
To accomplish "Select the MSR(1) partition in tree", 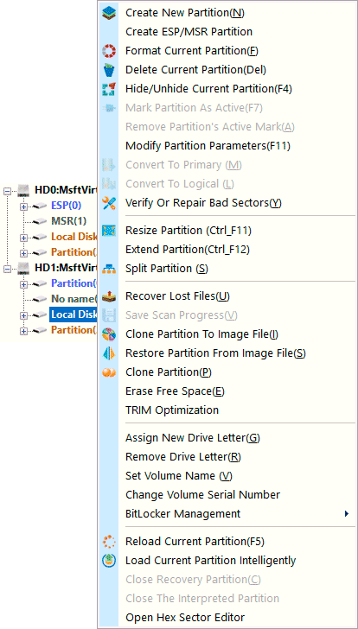I will tap(68, 221).
